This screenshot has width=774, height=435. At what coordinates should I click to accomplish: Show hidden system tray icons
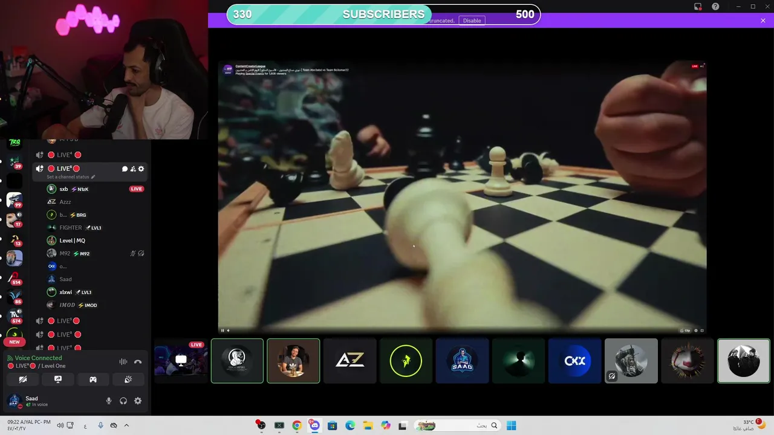[x=126, y=425]
